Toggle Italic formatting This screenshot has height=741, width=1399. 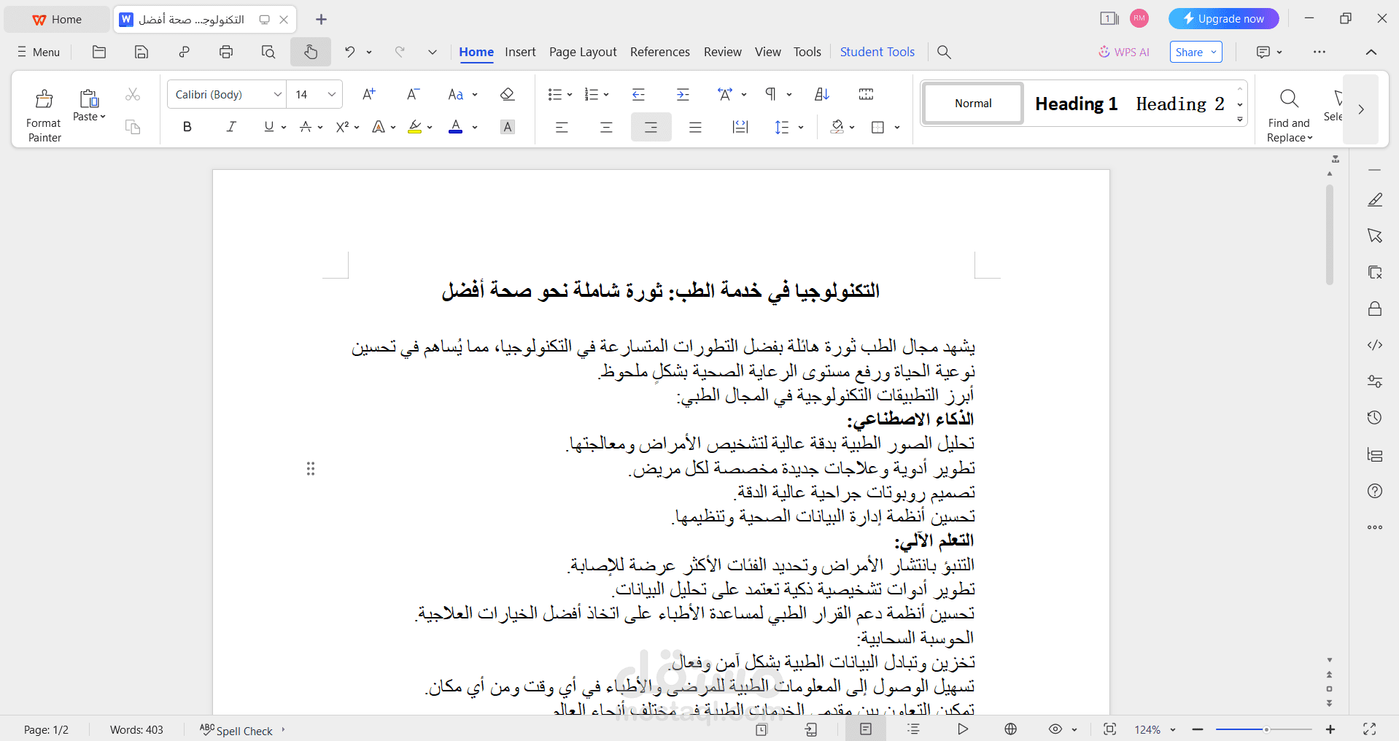pos(231,127)
